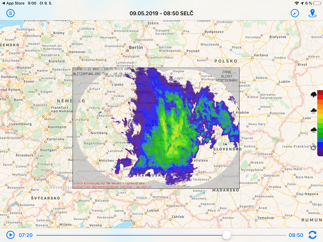Tap the compass navigation icon

295,13
